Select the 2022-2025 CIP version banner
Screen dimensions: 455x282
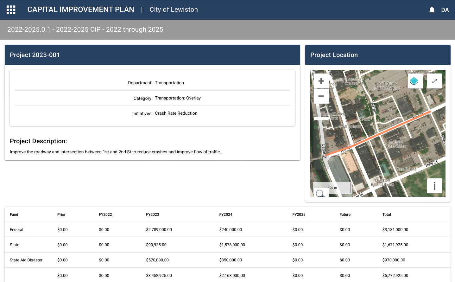coord(85,29)
